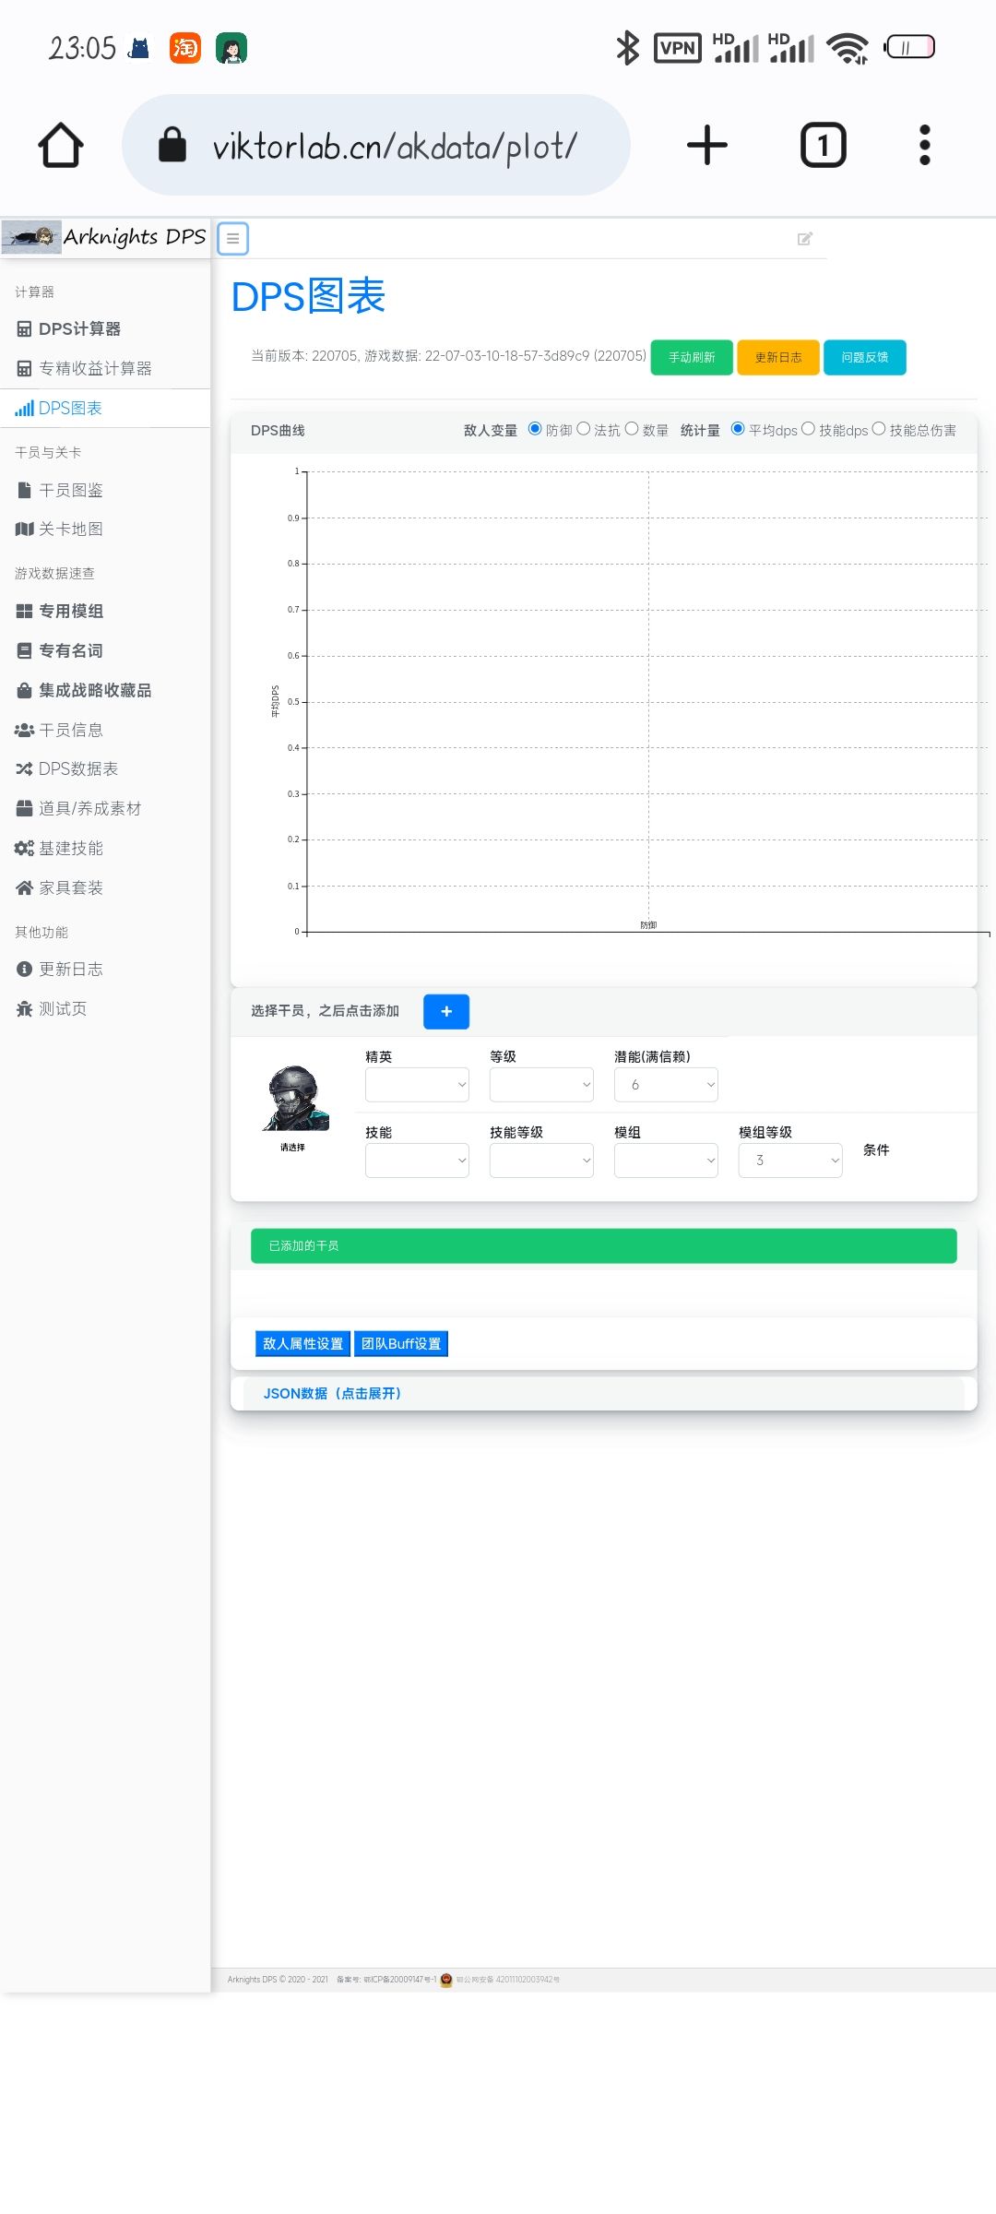Click the green 已添加的干员 bar
Viewport: 996px width, 2214px height.
pos(604,1246)
